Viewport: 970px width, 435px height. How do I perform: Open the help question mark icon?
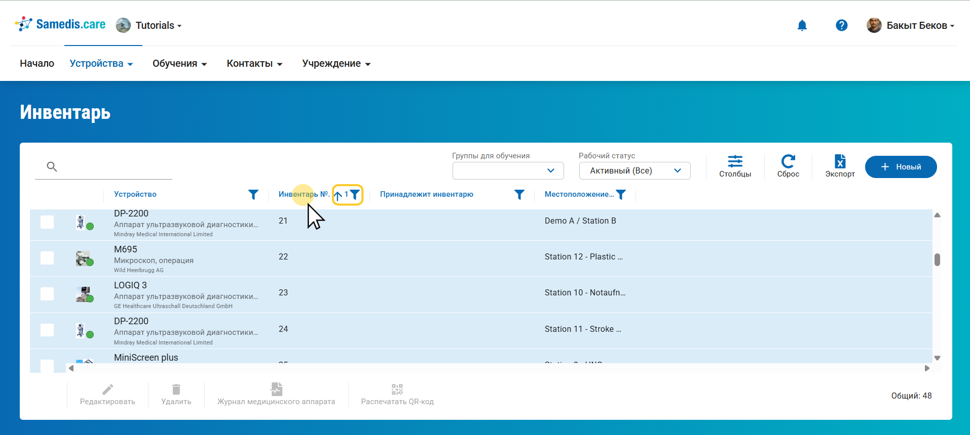pos(841,25)
